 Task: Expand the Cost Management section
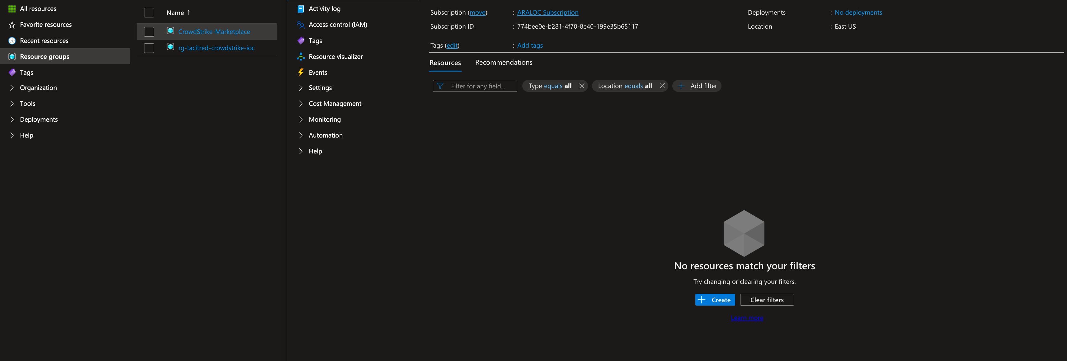(x=335, y=103)
